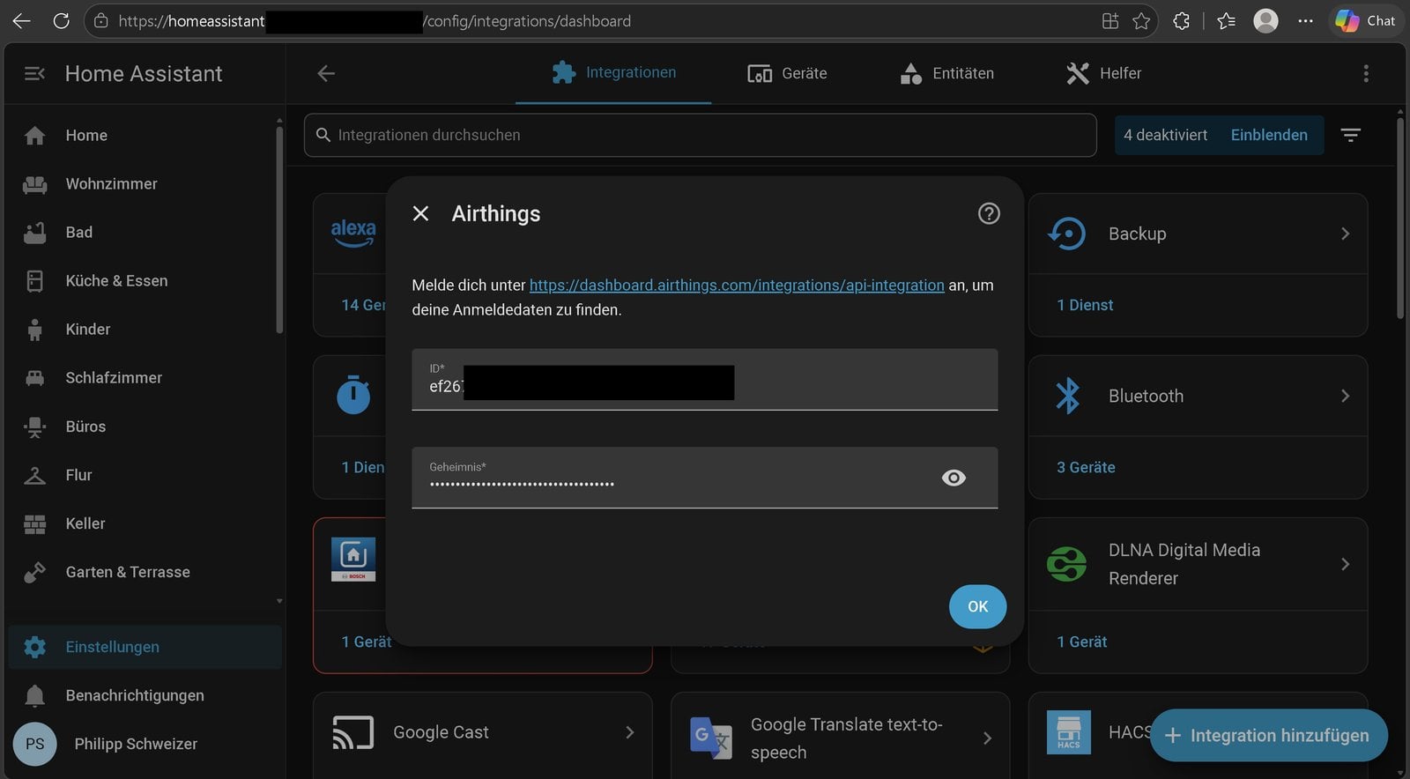Screen dimensions: 1410x779
Task: Switch to the Integrationen tab
Action: pos(613,73)
